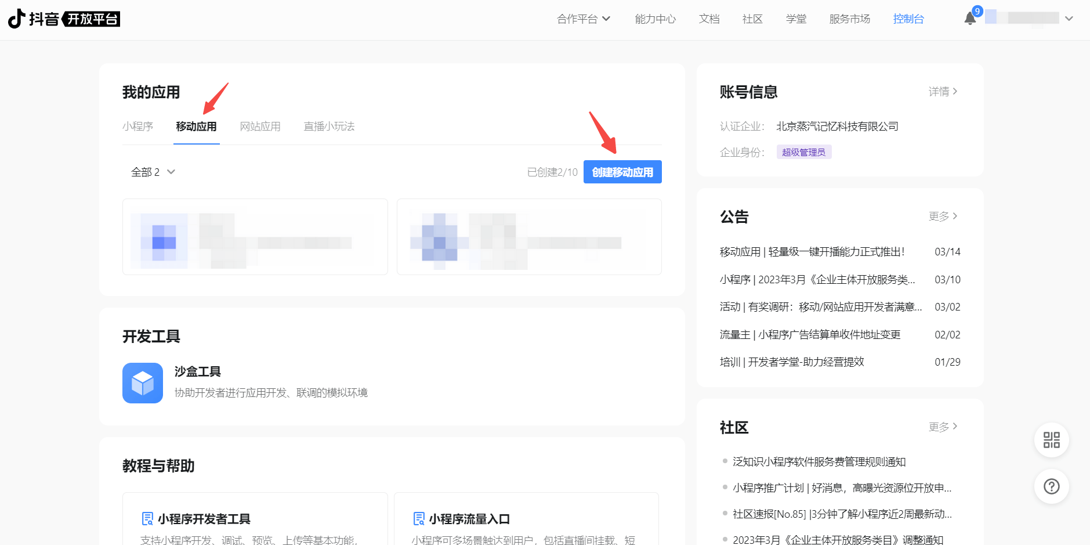Click the Douyin Open Platform logo
The width and height of the screenshot is (1090, 545).
pyautogui.click(x=64, y=19)
